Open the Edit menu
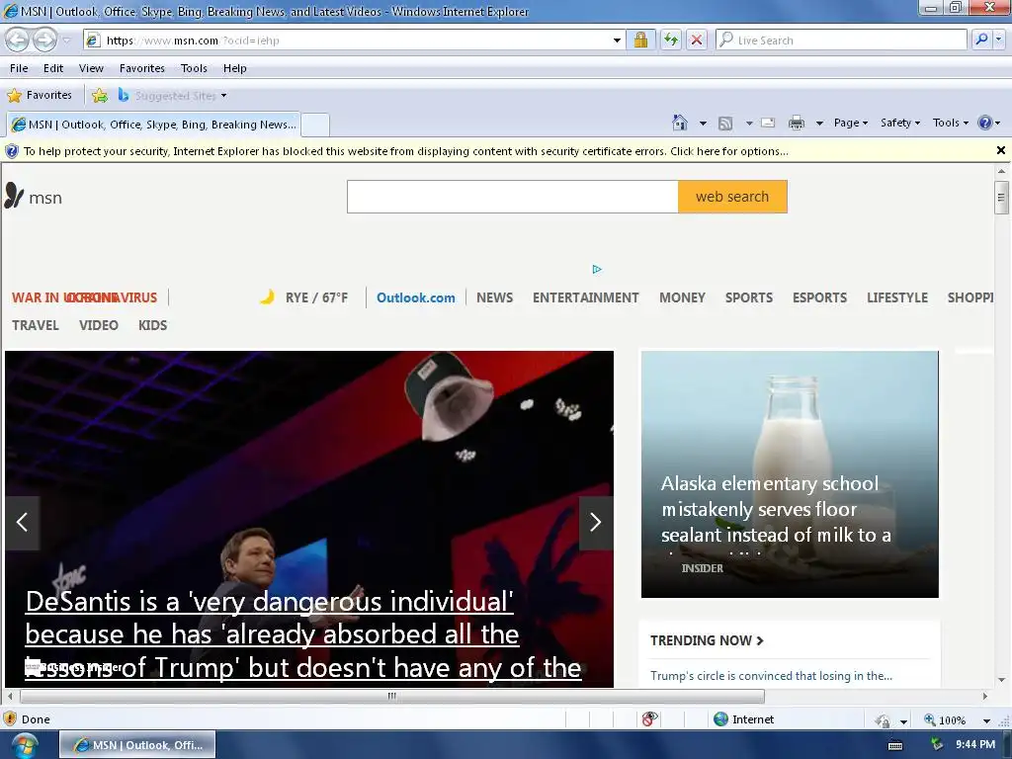Screen dimensions: 1012x759 pyautogui.click(x=53, y=68)
